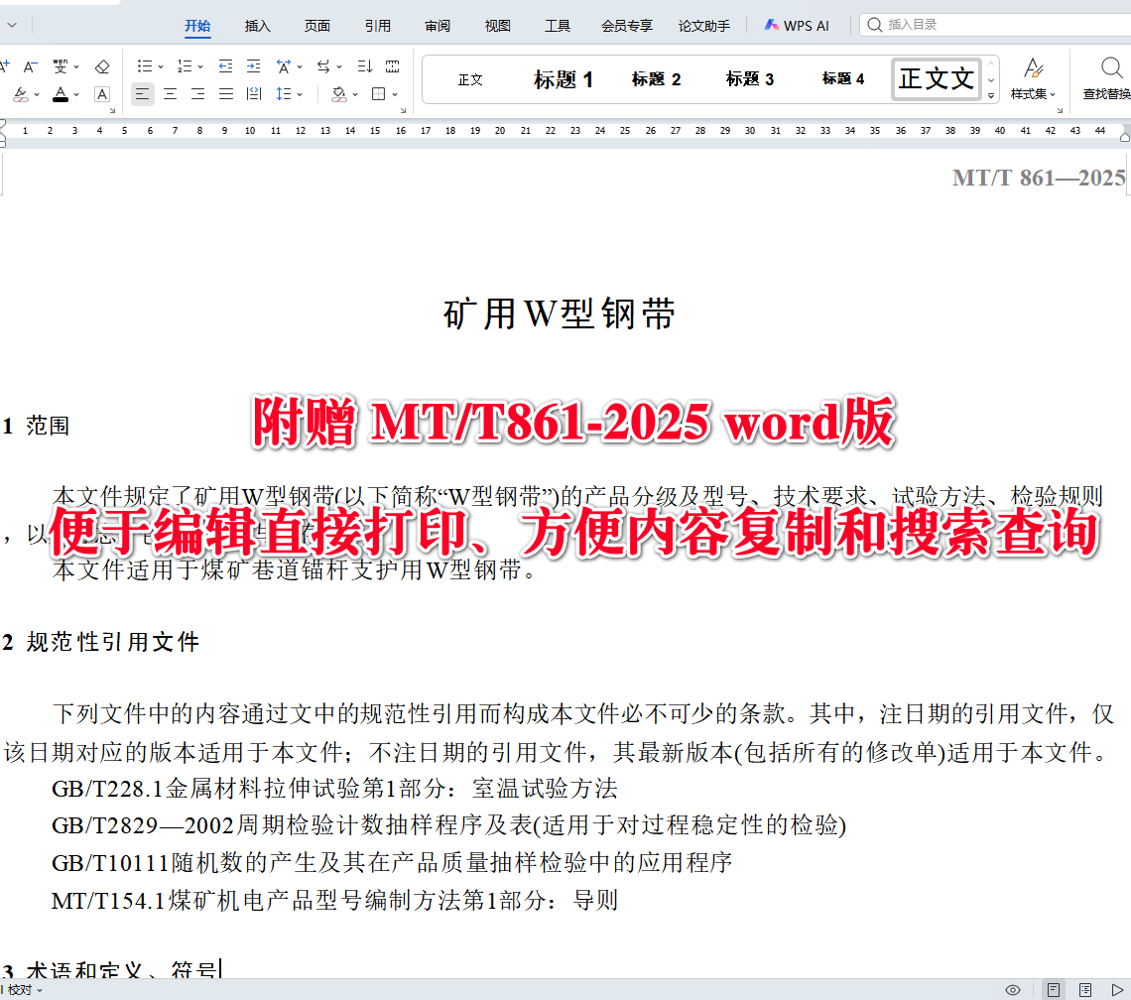Screen dimensions: 1131x1000
Task: Switch to page layout view
Action: (1053, 990)
